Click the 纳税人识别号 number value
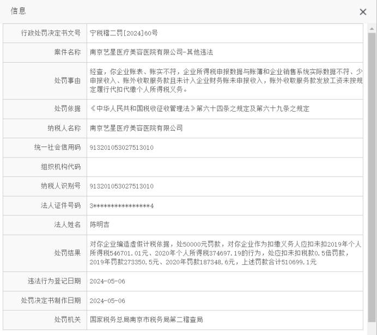 coord(121,186)
